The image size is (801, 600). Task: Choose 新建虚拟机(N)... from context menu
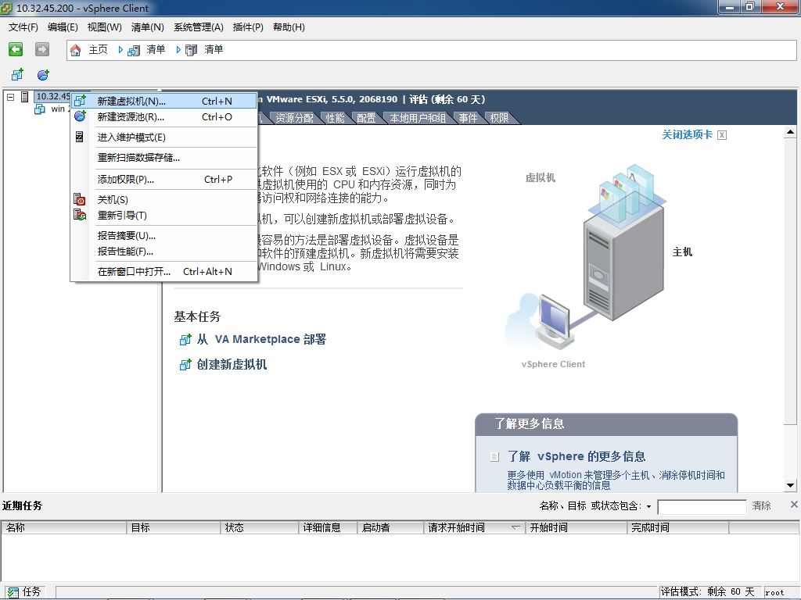pyautogui.click(x=163, y=101)
